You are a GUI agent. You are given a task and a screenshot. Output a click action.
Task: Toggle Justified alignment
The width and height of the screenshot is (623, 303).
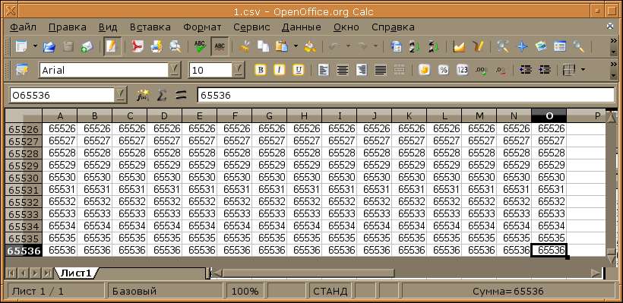(381, 71)
